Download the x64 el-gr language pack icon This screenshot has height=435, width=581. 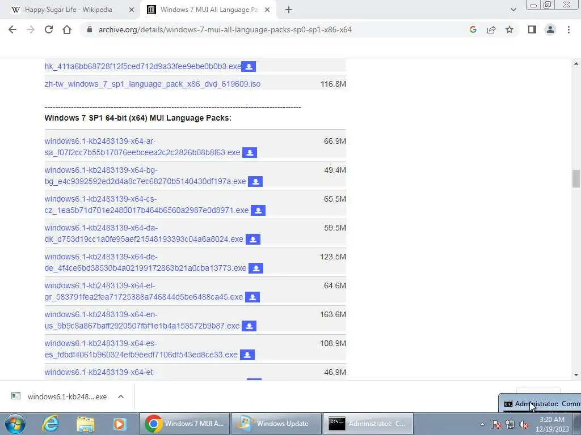tap(252, 297)
